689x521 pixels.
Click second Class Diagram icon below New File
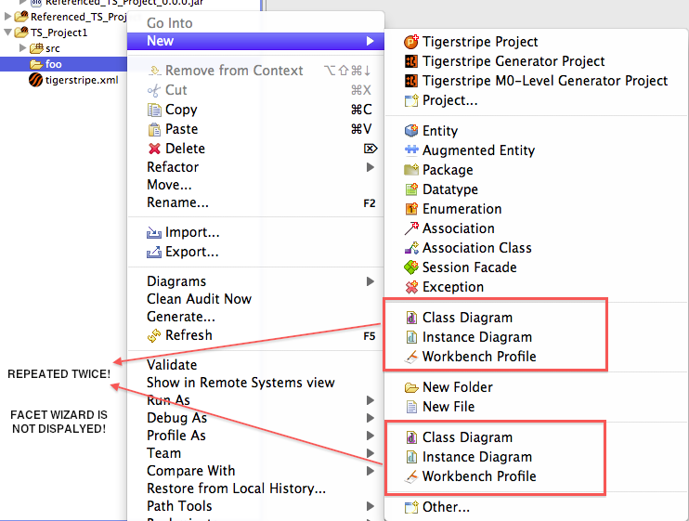coord(411,437)
